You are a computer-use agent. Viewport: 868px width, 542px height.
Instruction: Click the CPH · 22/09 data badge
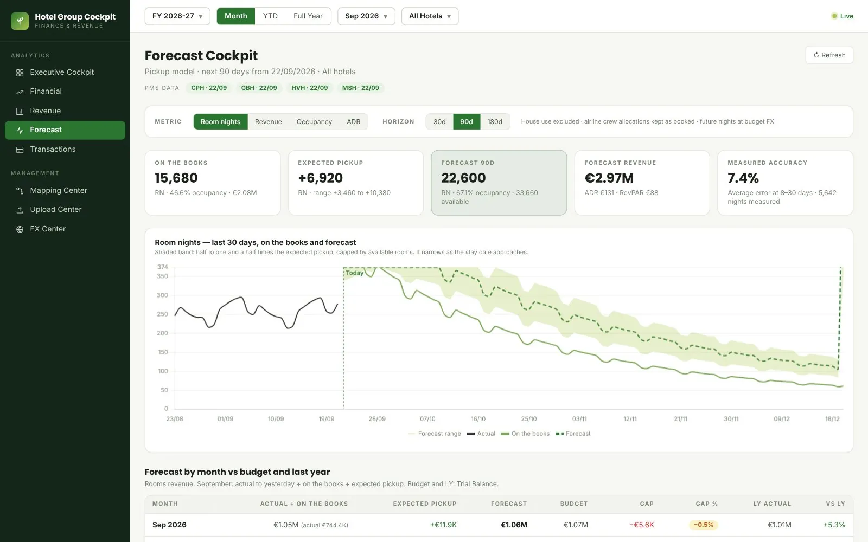[x=209, y=88]
